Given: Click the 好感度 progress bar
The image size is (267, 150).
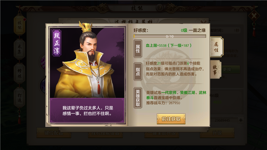Looking at the screenshot, I should tap(170, 36).
